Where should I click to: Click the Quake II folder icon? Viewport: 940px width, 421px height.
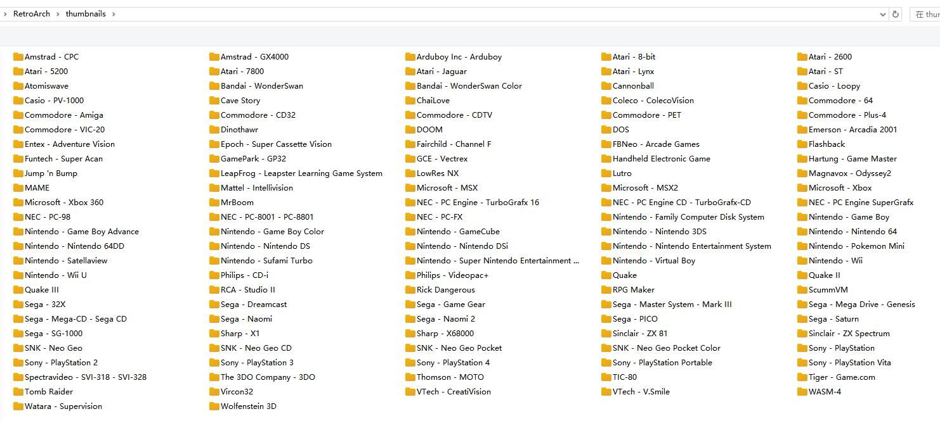pos(802,275)
